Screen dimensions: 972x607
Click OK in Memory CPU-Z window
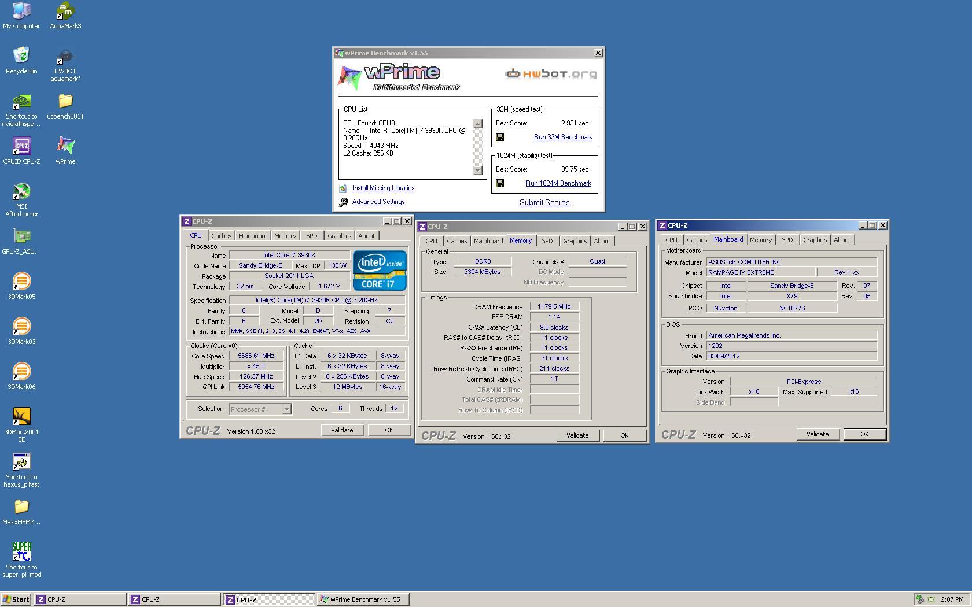pos(624,435)
